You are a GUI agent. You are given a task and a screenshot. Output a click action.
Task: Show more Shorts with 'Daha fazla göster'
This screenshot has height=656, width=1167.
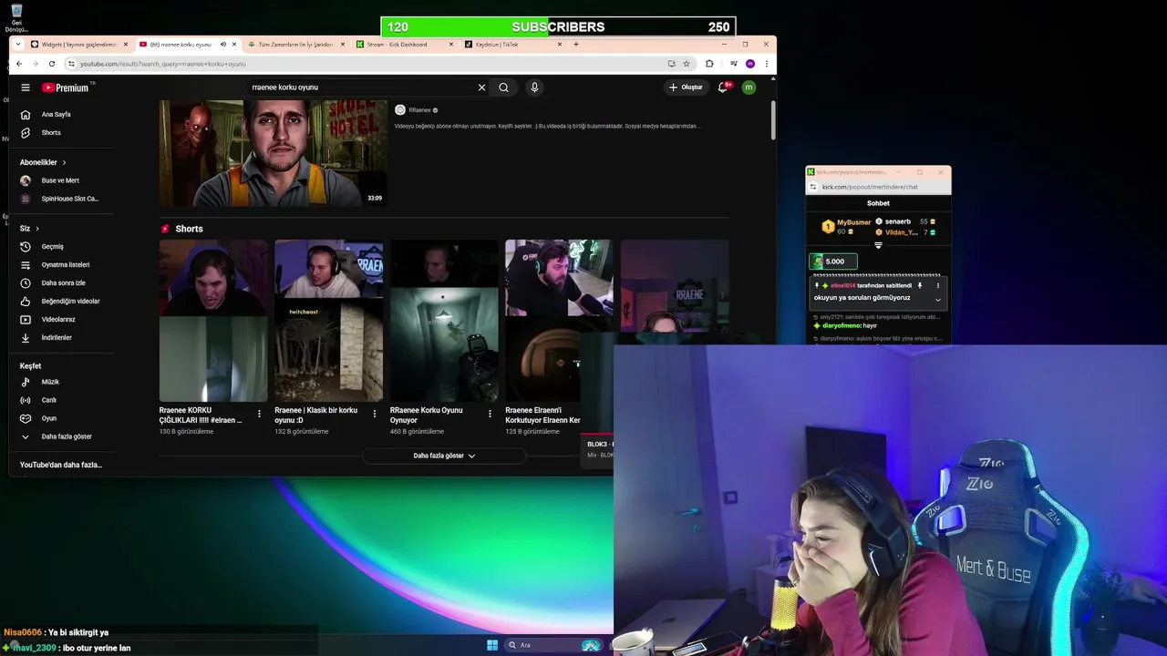click(444, 456)
